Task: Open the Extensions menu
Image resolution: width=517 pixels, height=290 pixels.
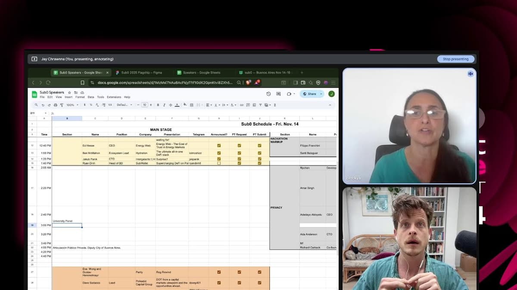Action: (x=114, y=97)
